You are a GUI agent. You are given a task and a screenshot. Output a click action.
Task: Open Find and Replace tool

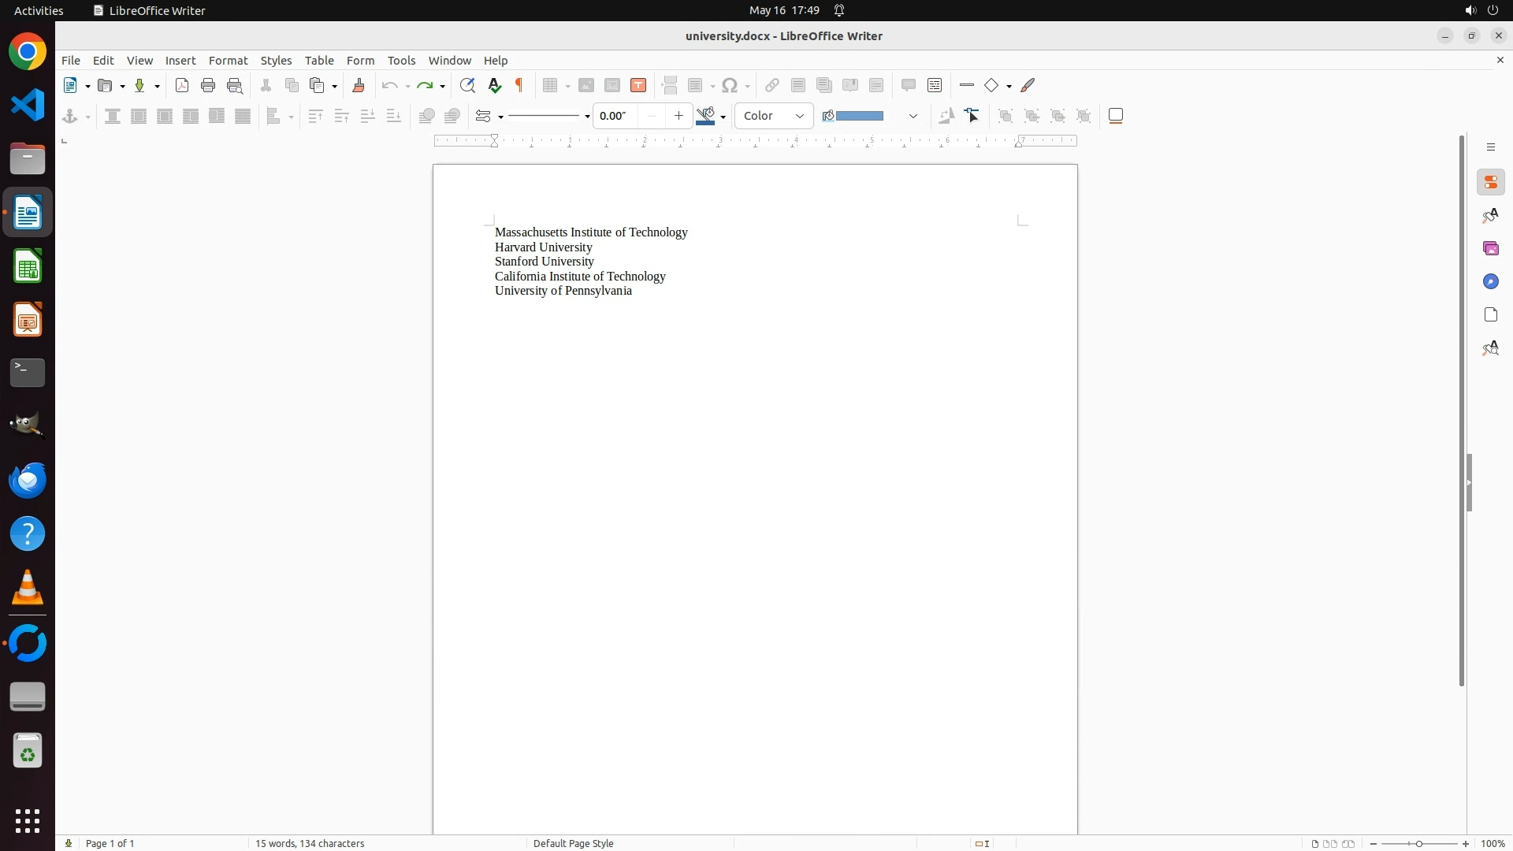(x=467, y=86)
